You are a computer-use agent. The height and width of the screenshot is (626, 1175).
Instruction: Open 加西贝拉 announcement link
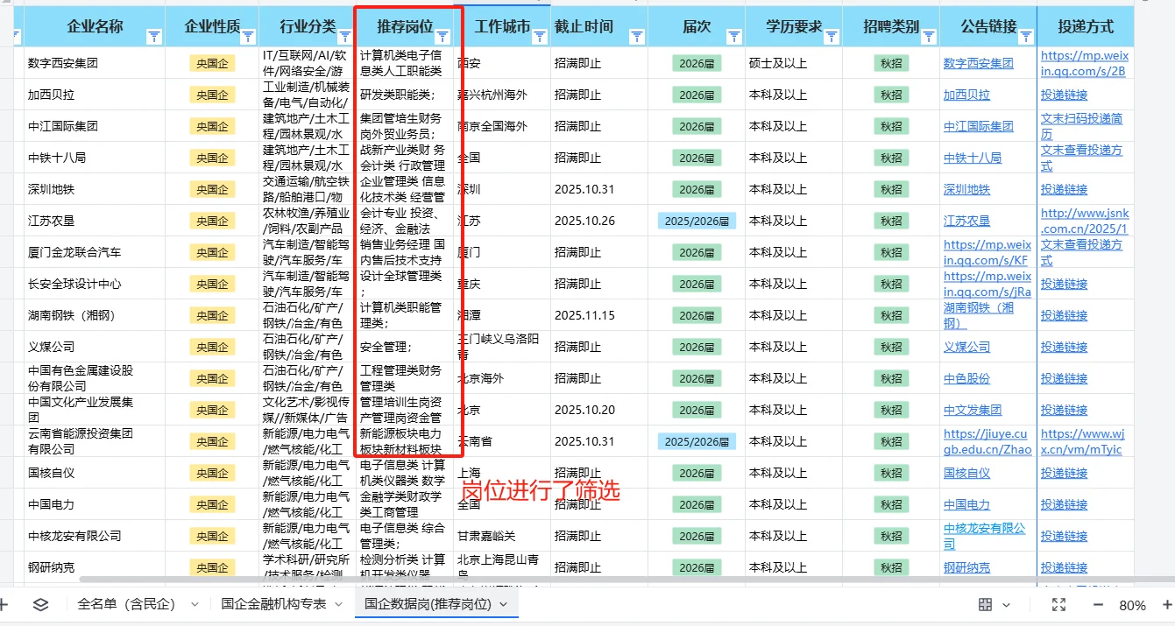[966, 95]
